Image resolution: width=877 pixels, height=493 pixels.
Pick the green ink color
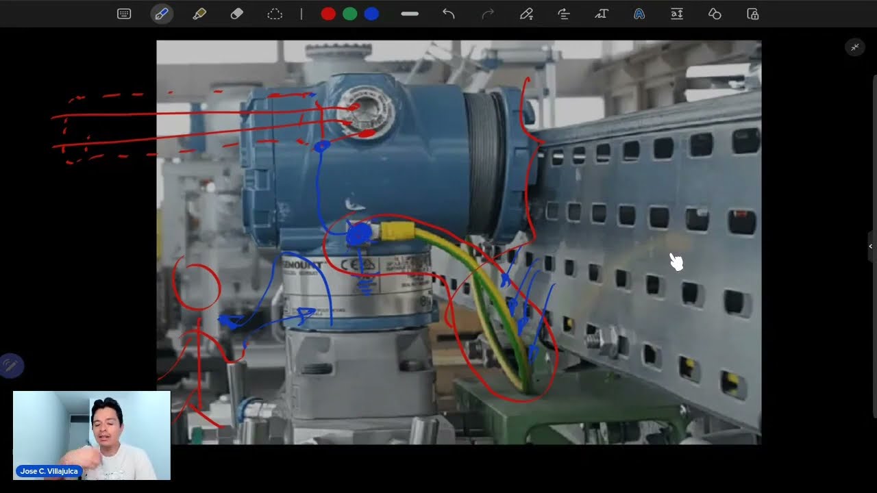[x=349, y=14]
